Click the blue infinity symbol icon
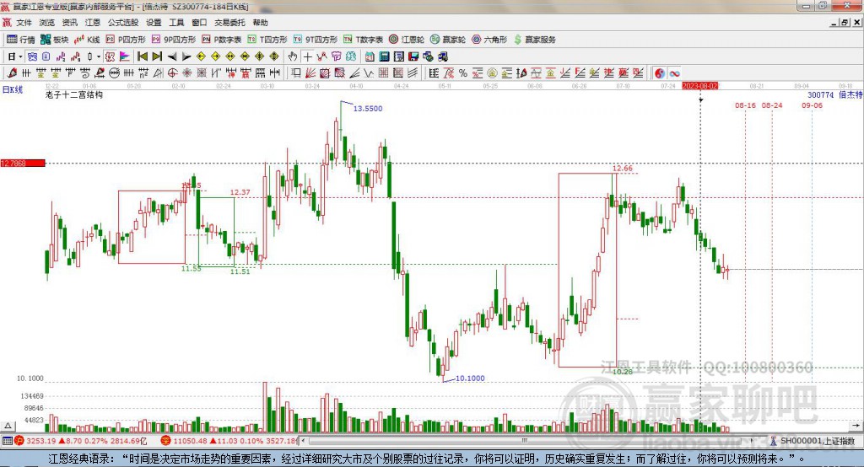This screenshot has height=467, width=864. (x=674, y=73)
